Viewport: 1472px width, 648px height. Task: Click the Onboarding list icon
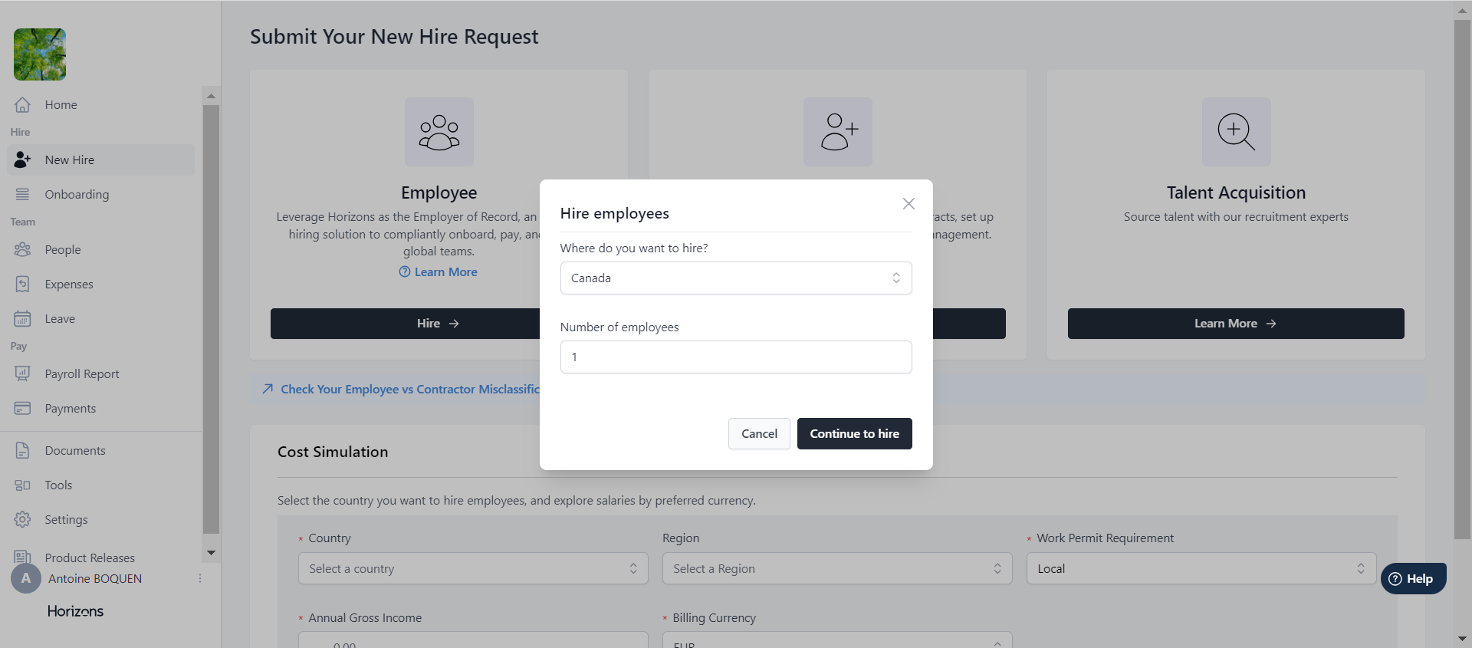(x=22, y=195)
